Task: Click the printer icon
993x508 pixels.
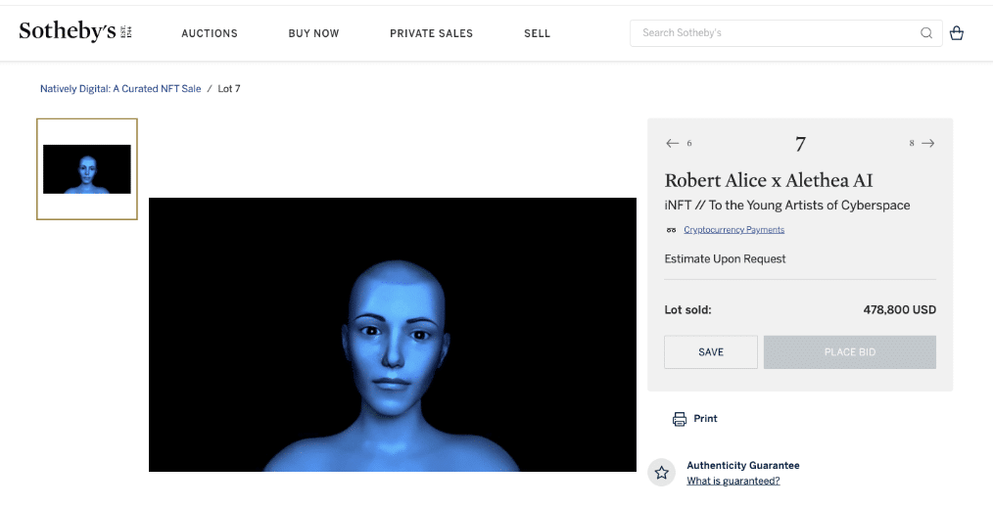Action: click(x=680, y=419)
